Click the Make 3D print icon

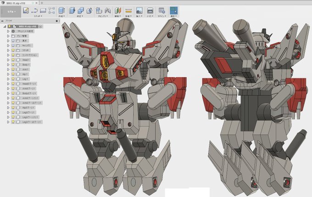tap(150, 11)
